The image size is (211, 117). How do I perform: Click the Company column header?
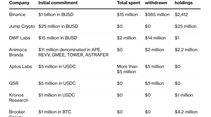click(x=19, y=3)
